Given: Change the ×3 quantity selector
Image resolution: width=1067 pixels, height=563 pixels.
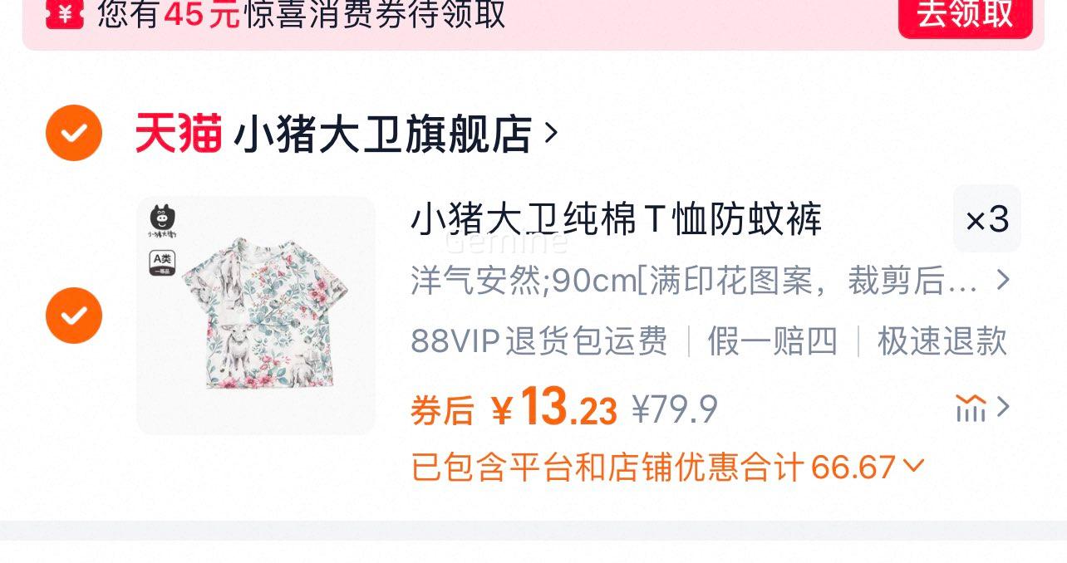Looking at the screenshot, I should 987,219.
